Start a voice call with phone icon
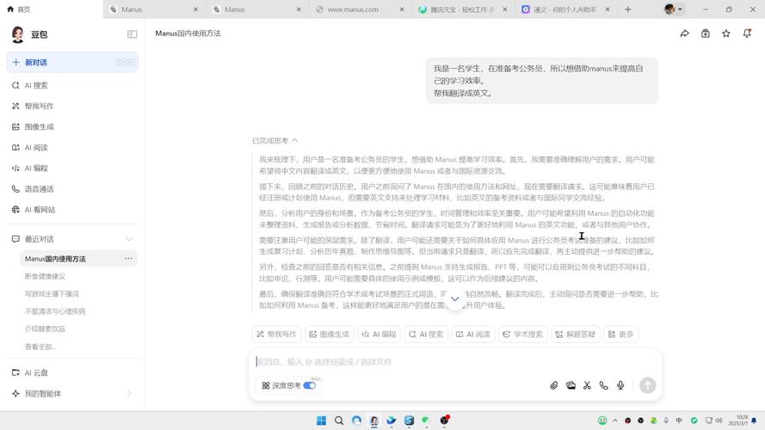Viewport: 765px width, 430px height. point(603,385)
